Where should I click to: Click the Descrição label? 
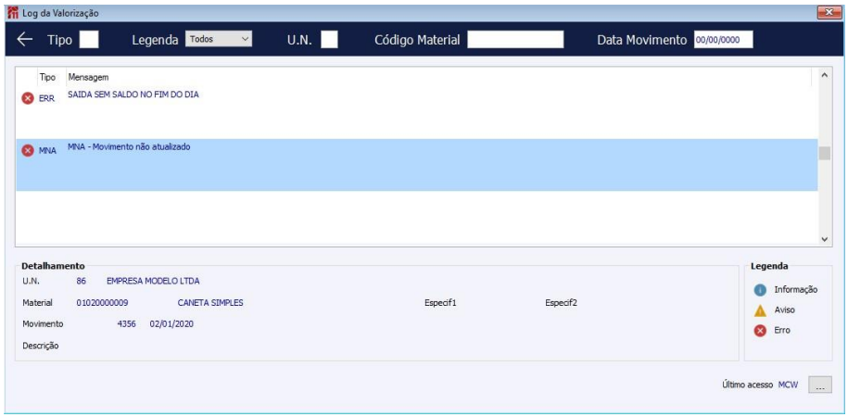tap(41, 346)
